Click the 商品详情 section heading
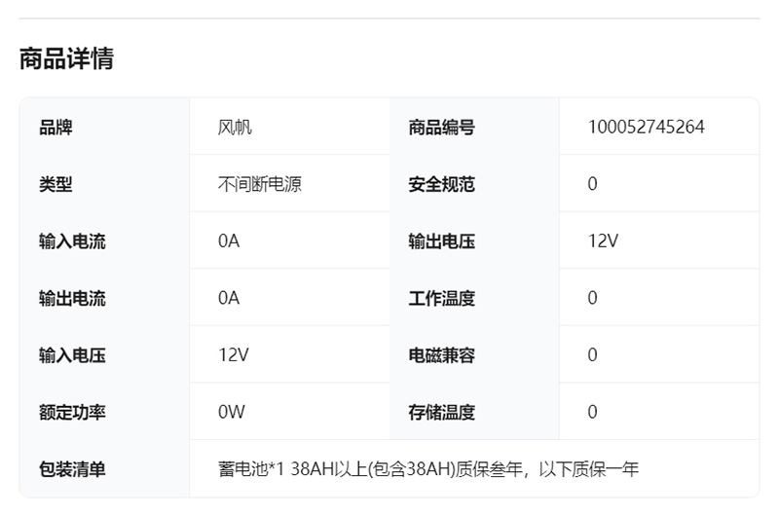This screenshot has height=517, width=779. tap(66, 58)
